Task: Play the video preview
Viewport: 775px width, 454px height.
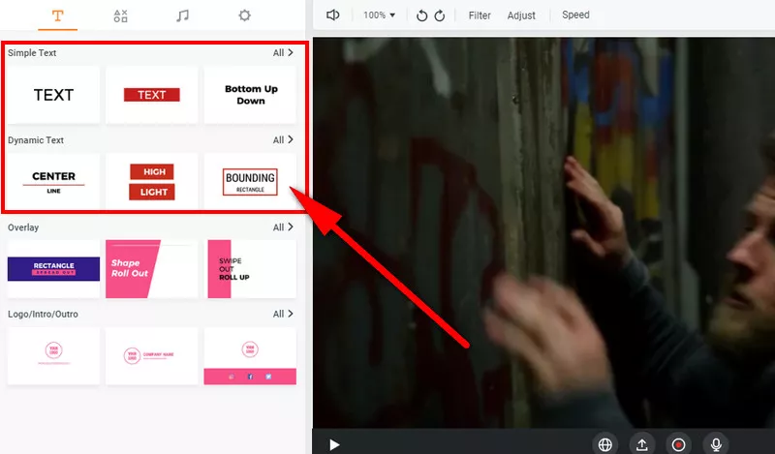Action: click(334, 444)
